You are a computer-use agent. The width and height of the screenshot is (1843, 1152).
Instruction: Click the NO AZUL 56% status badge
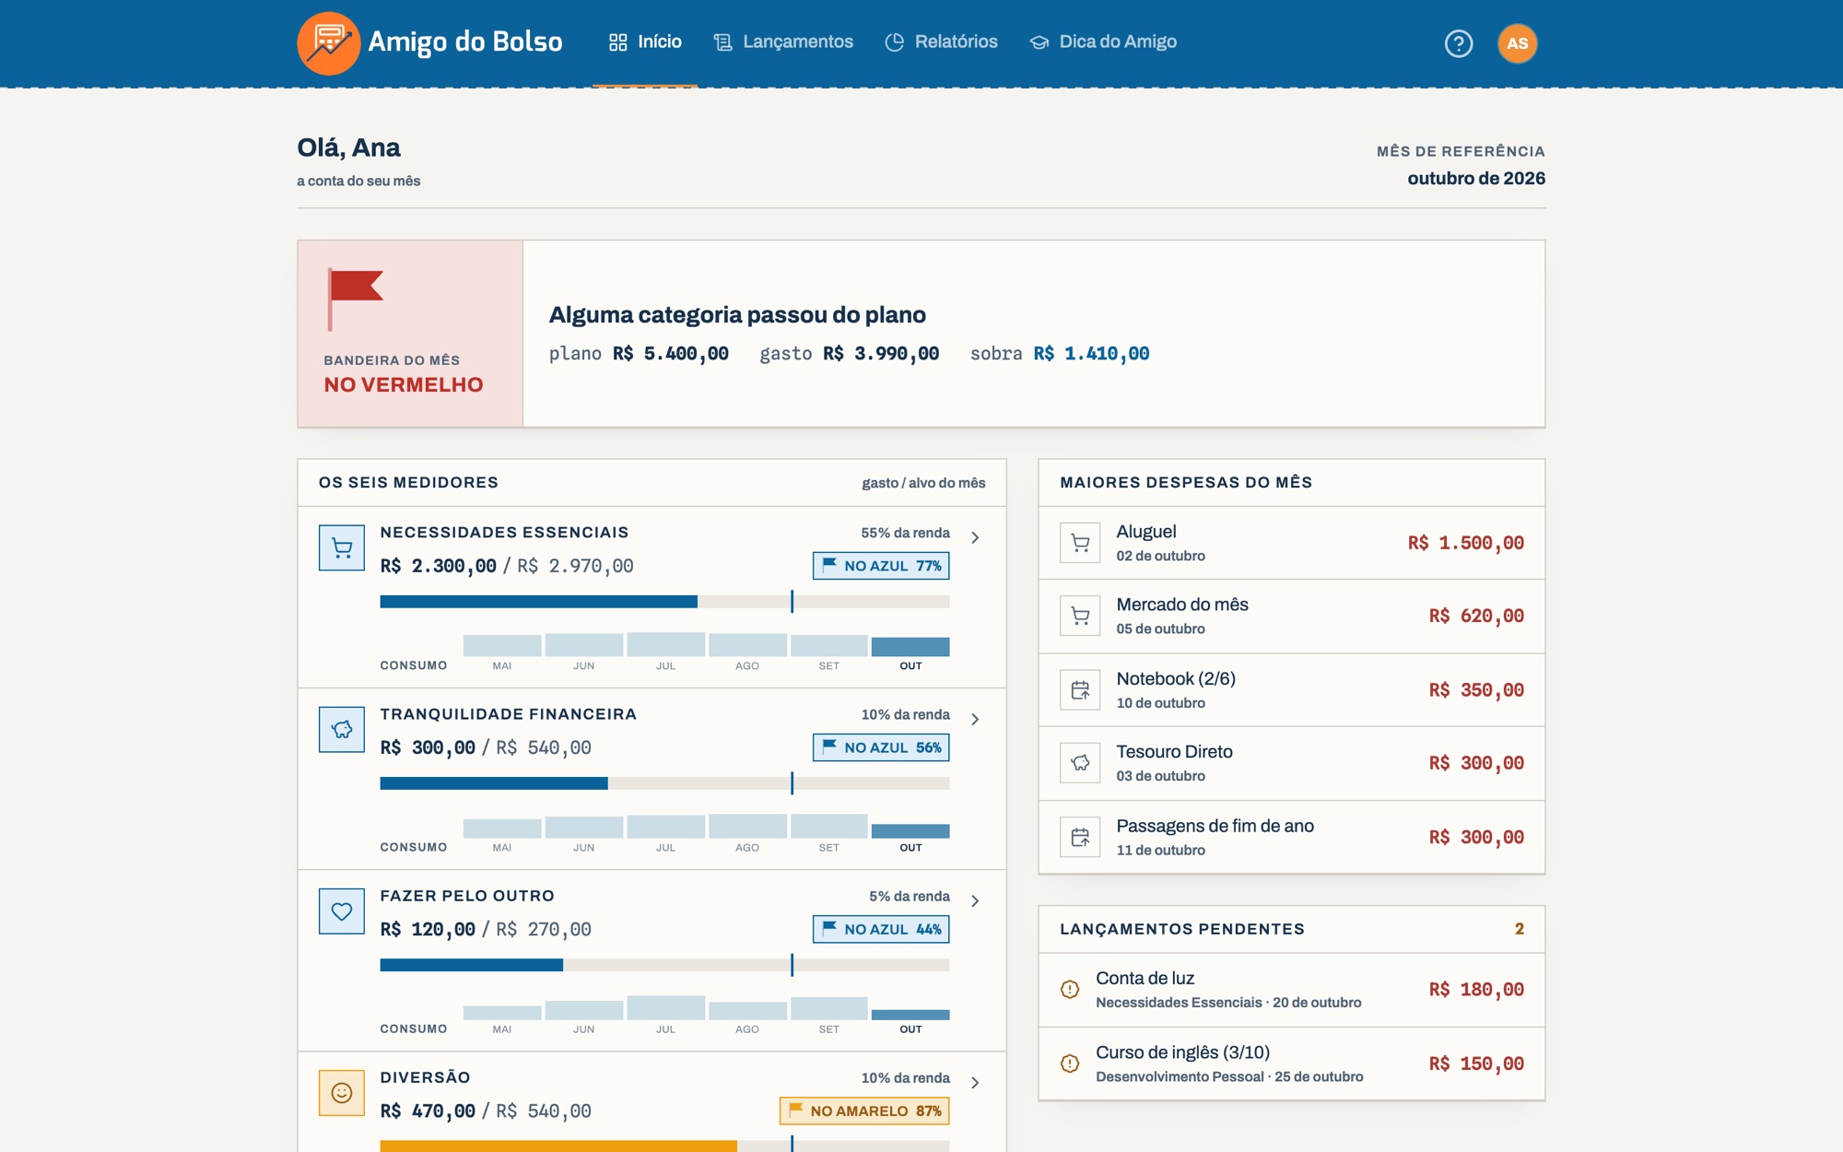881,747
